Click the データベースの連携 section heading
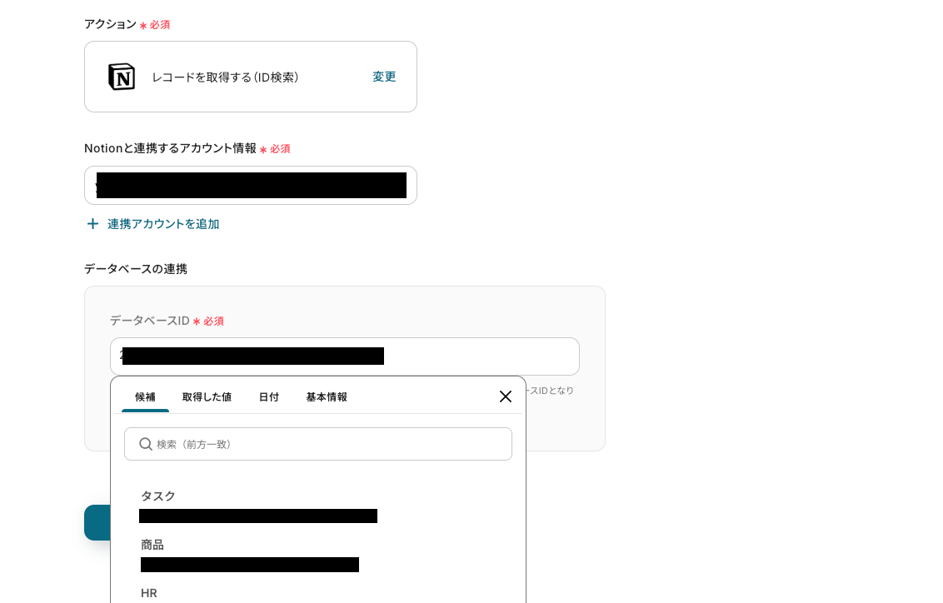 [136, 269]
